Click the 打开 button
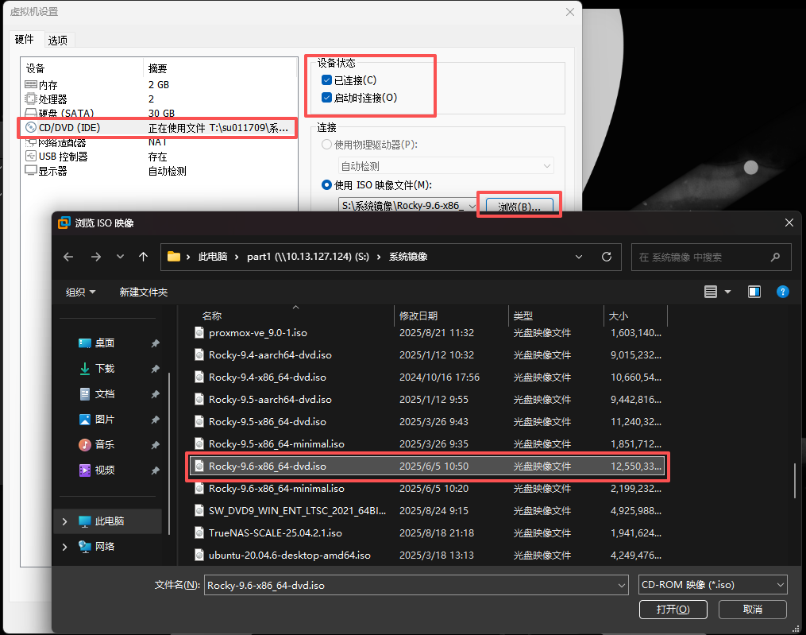The height and width of the screenshot is (635, 806). [x=672, y=609]
